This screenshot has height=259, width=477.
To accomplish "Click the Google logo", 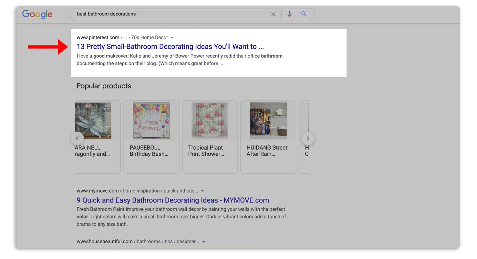I will click(37, 14).
